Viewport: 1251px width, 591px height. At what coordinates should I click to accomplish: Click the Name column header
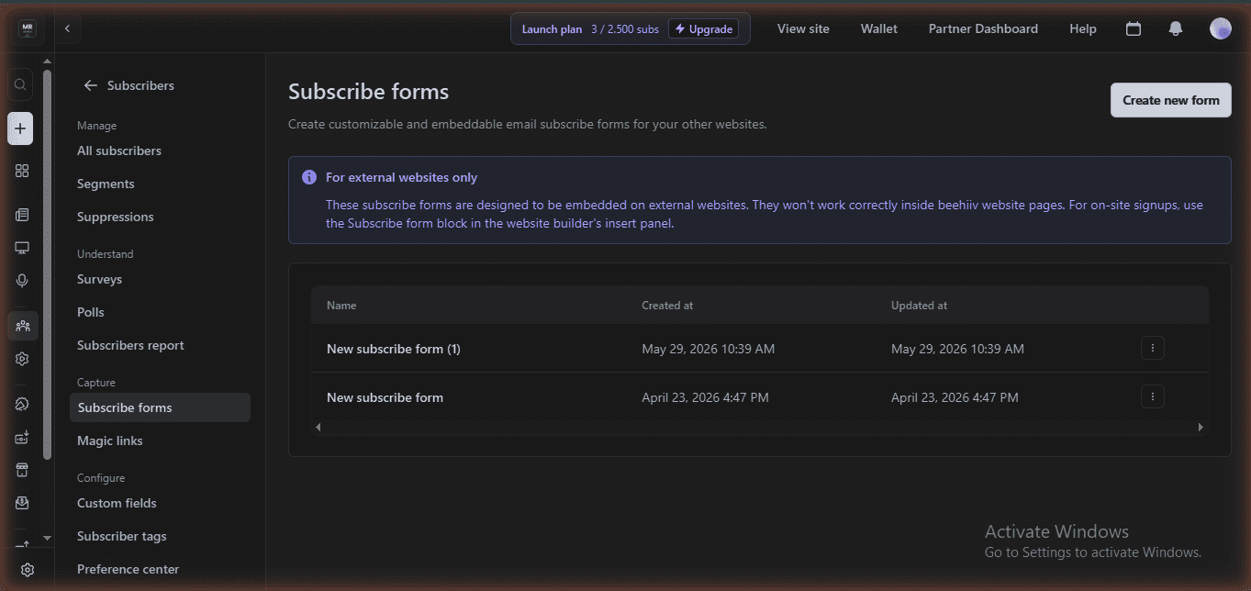(341, 306)
